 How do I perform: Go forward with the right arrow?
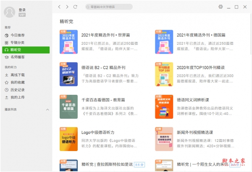pos(67,7)
